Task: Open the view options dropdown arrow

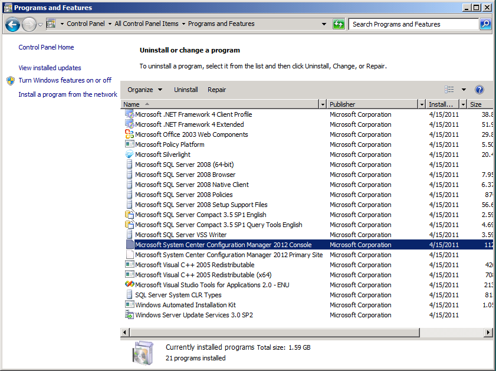Action: click(464, 90)
